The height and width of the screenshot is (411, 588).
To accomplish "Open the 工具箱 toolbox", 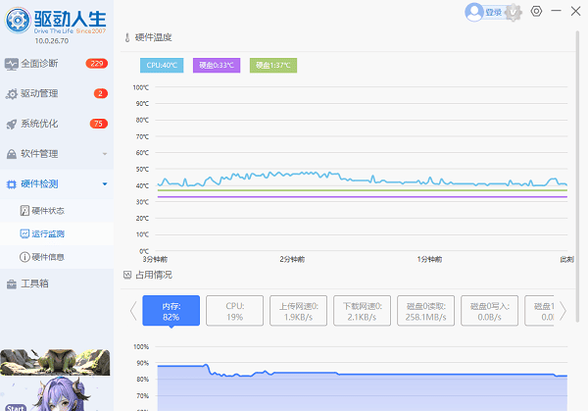I will (34, 284).
